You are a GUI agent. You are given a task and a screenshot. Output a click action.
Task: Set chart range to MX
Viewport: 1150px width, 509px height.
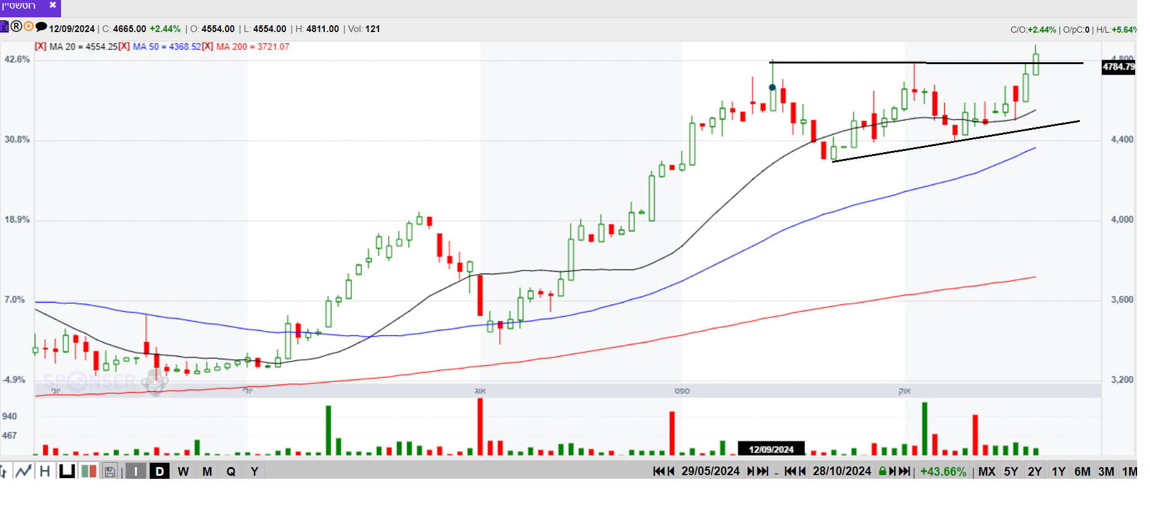click(x=987, y=471)
